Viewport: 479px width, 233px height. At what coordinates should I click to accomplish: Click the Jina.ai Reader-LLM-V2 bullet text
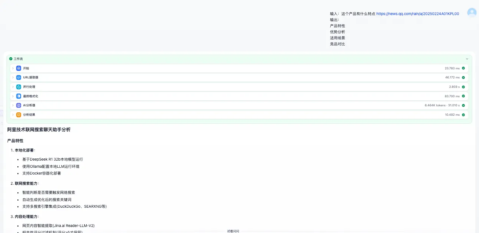click(x=58, y=225)
